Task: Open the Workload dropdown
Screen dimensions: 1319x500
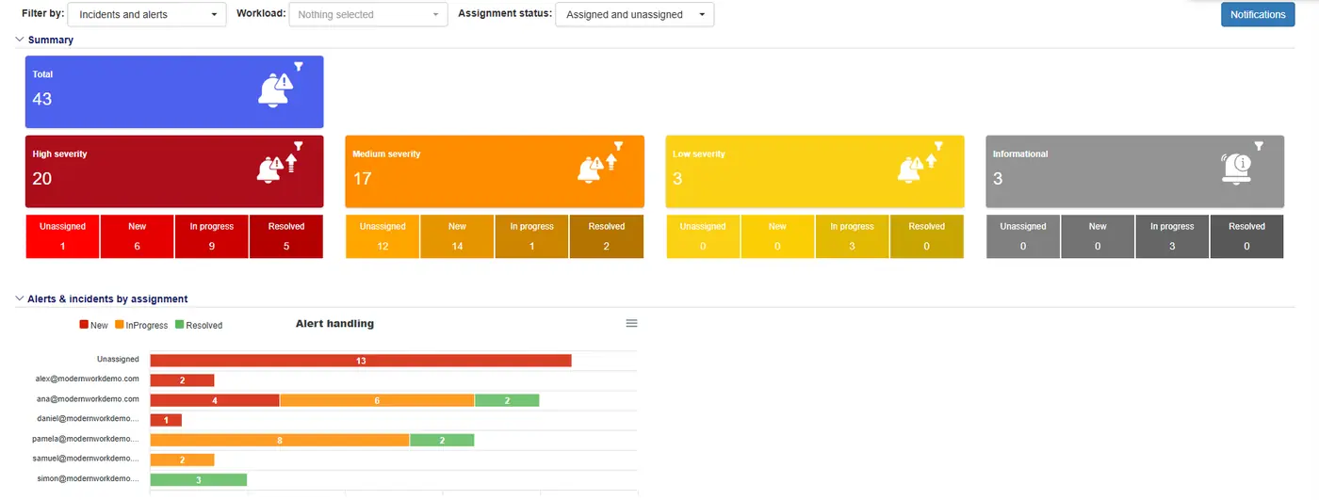Action: pyautogui.click(x=368, y=15)
